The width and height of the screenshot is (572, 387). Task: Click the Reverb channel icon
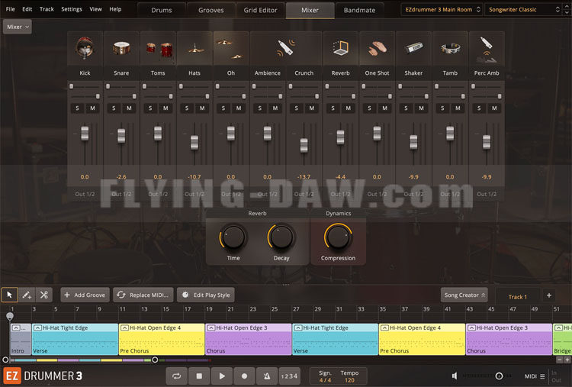point(340,48)
